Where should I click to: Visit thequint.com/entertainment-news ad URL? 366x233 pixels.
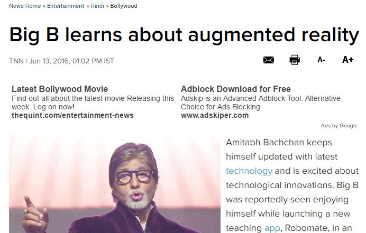click(x=72, y=115)
